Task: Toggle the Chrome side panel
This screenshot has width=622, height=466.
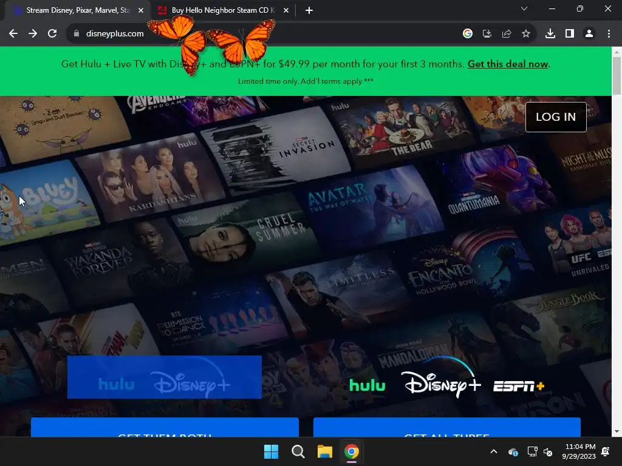Action: 570,34
